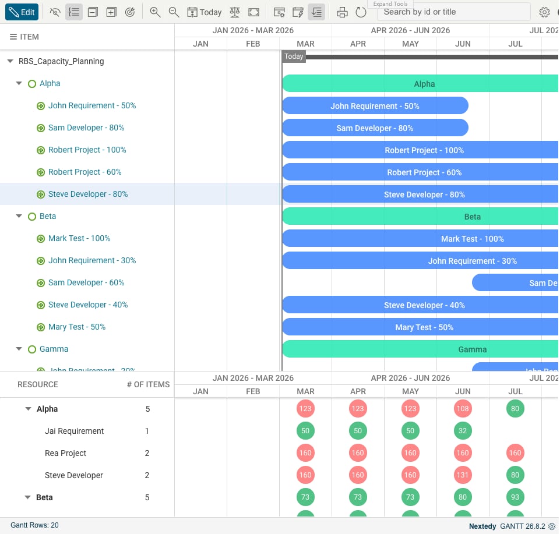Collapse the Gamma tree group
Image resolution: width=560 pixels, height=534 pixels.
pyautogui.click(x=19, y=349)
